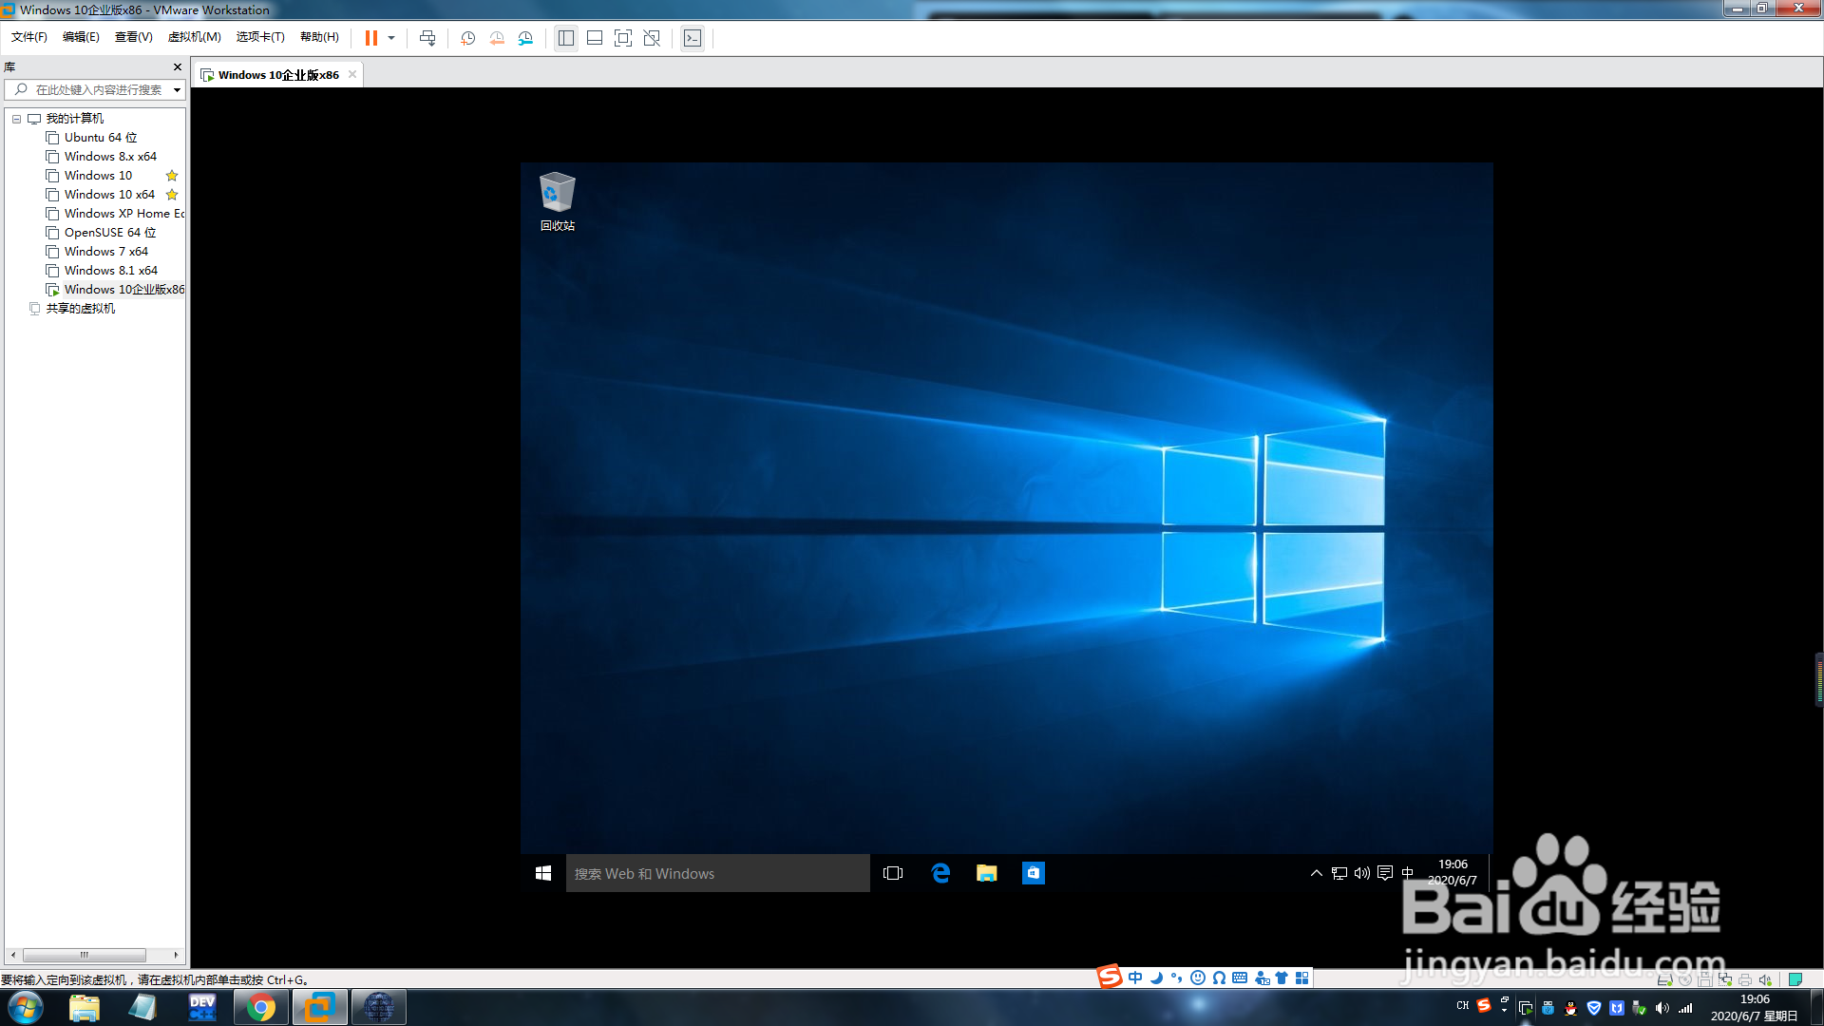Screen dimensions: 1824x1026
Task: Open the 选项卡(T) menu
Action: click(x=260, y=37)
